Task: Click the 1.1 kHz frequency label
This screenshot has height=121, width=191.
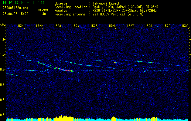Action: 2,39
